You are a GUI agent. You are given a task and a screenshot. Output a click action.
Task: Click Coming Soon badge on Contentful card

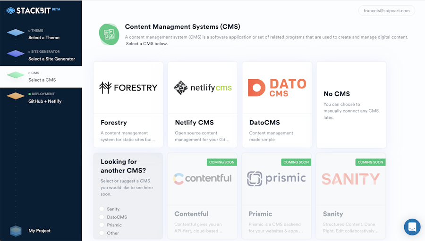[222, 162]
